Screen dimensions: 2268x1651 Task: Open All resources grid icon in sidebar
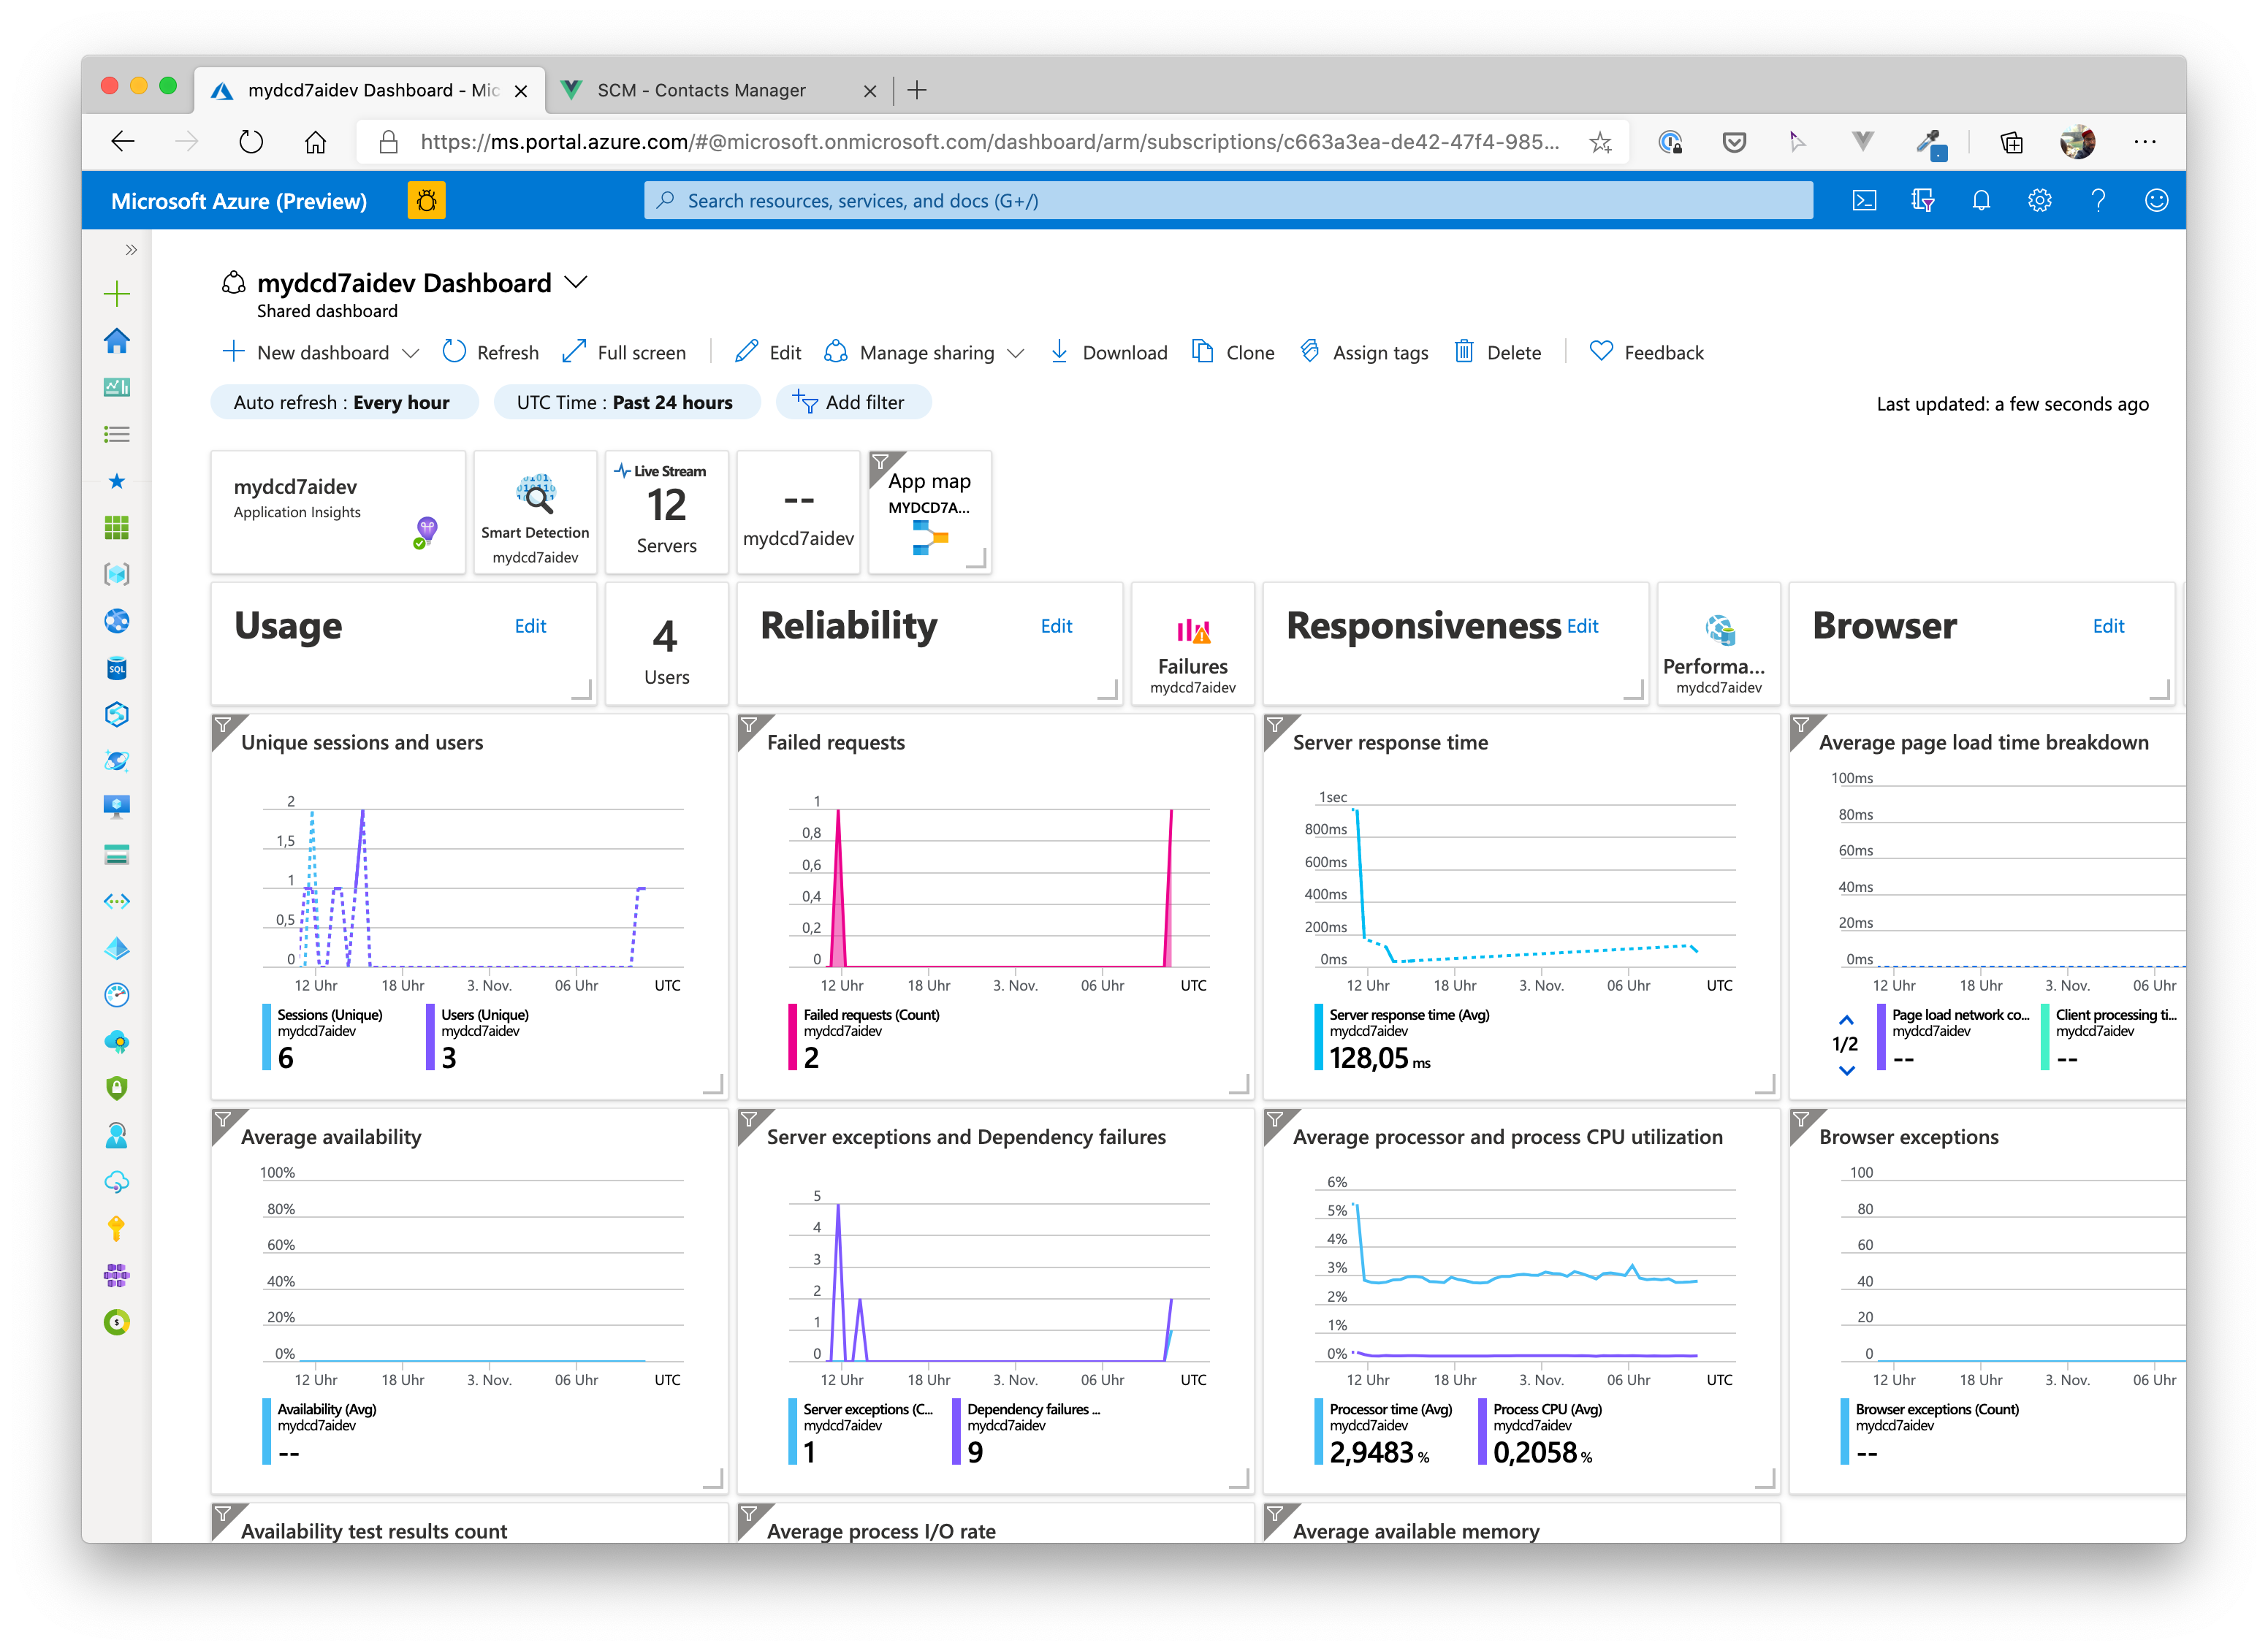(117, 528)
